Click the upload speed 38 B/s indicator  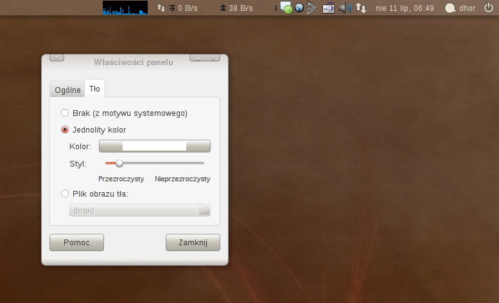point(236,8)
